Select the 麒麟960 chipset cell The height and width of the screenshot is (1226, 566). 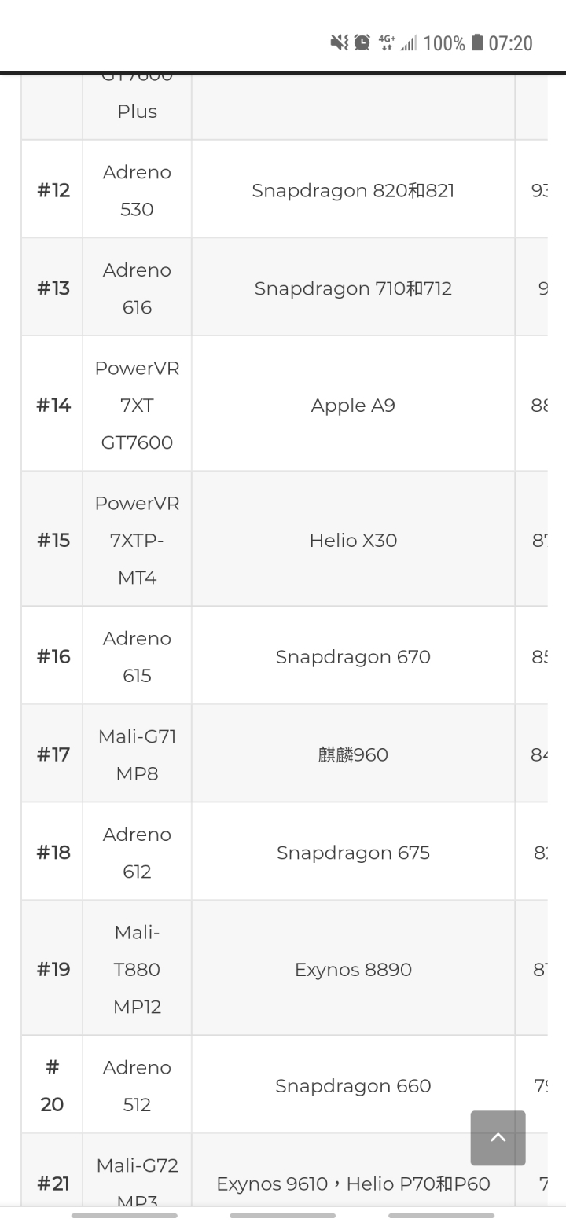[353, 754]
